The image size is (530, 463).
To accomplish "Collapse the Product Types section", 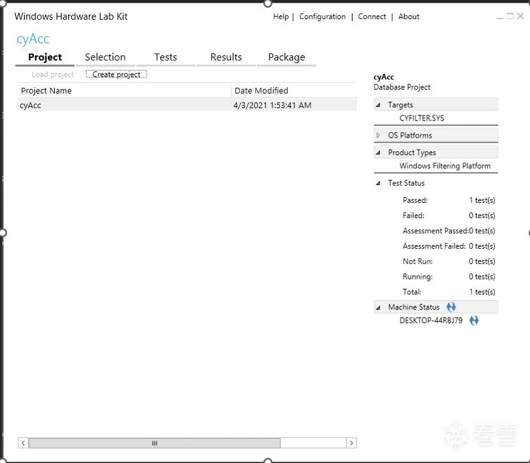I will (378, 153).
